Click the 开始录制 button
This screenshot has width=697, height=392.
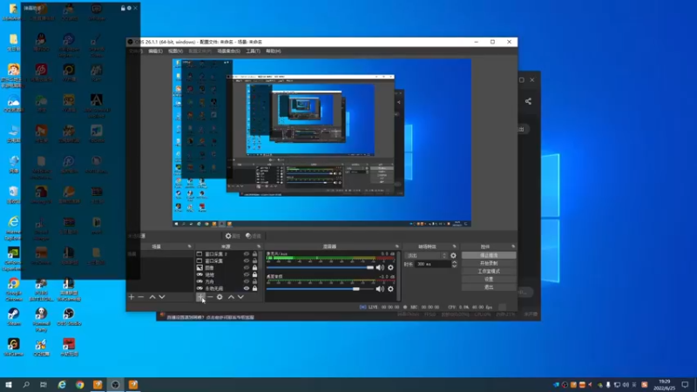pos(489,263)
